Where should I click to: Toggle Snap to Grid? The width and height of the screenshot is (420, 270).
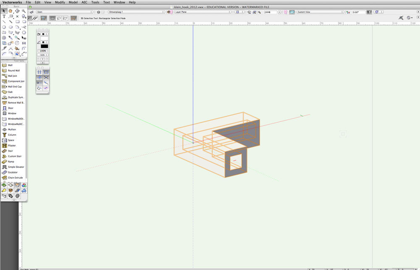tap(39, 72)
